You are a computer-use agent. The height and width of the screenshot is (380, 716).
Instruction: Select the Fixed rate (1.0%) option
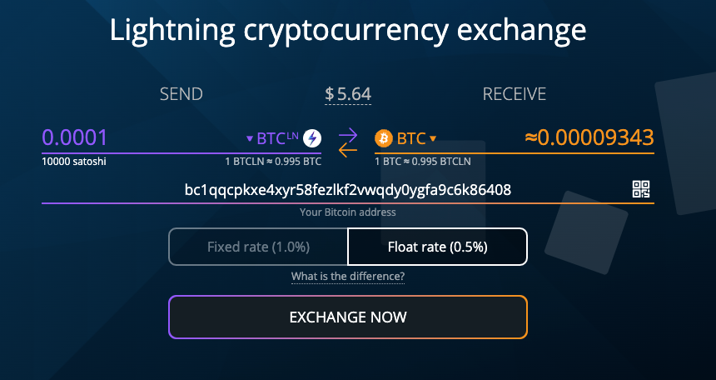258,247
